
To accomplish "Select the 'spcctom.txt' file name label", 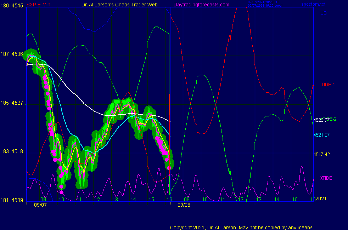I will point(313,4).
